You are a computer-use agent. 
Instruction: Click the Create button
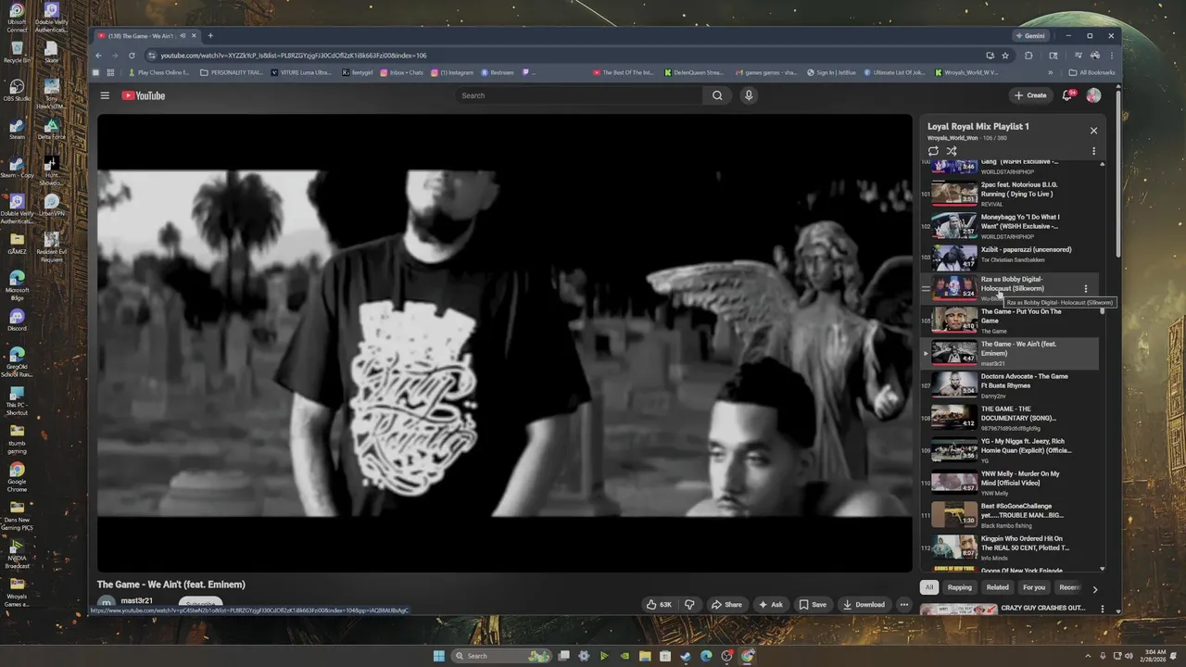pos(1030,95)
